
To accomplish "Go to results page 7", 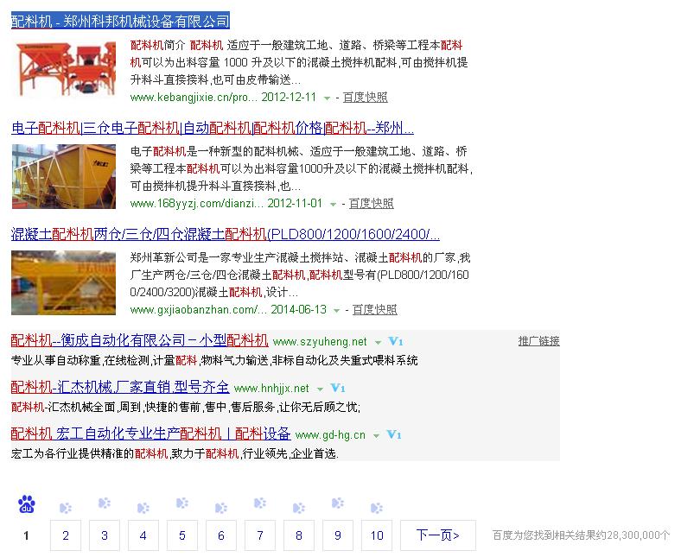I will 260,535.
